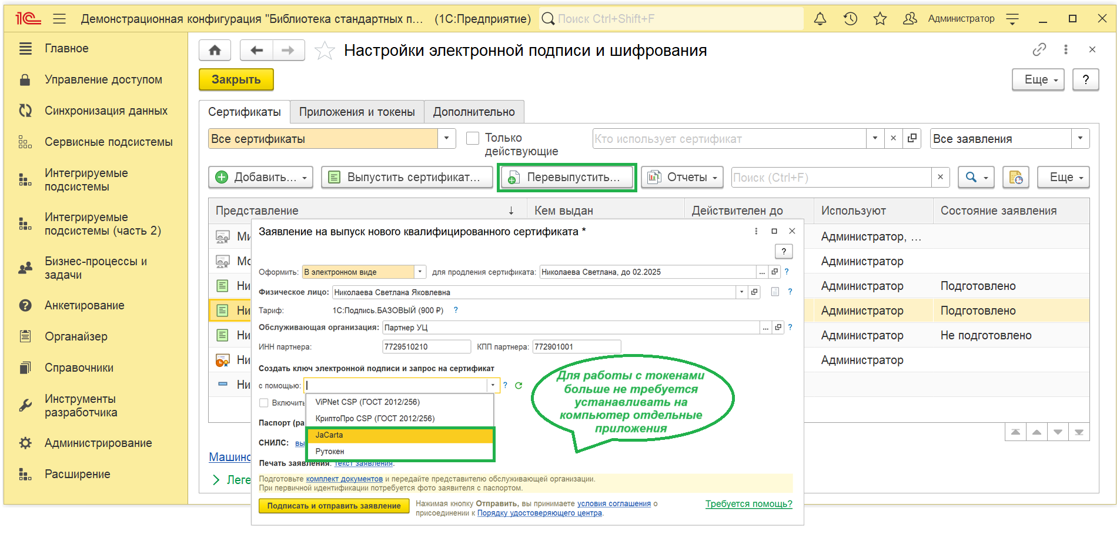Toggle the 'Включить' checkbox in application form
1120x534 pixels.
[264, 403]
